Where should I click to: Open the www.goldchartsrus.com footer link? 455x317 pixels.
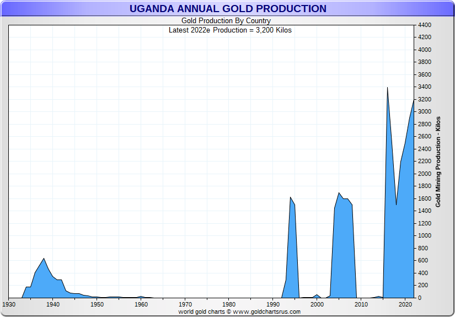[267, 311]
